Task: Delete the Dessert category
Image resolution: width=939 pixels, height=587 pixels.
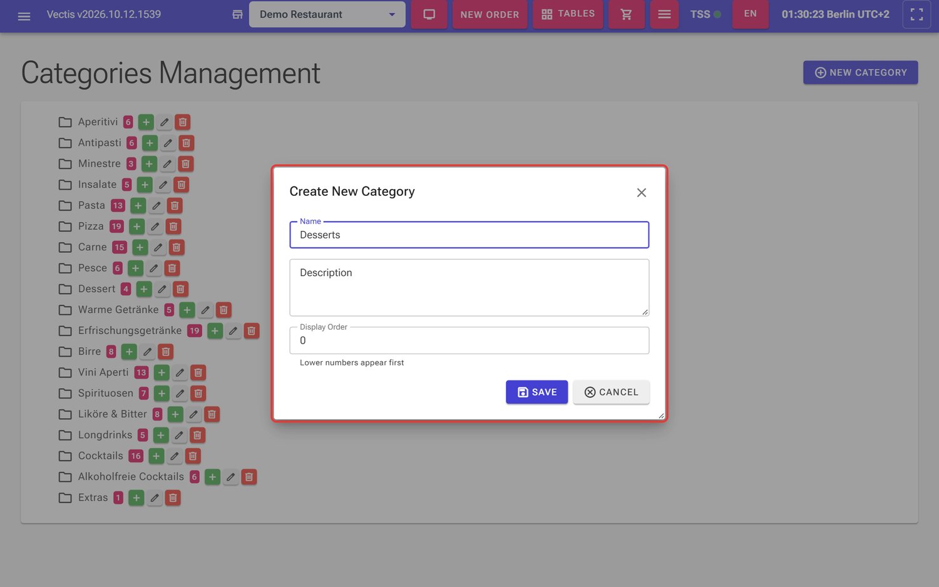Action: pos(180,289)
